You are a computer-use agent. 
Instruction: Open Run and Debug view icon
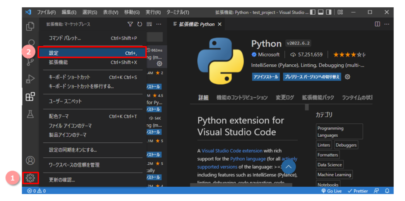30,79
